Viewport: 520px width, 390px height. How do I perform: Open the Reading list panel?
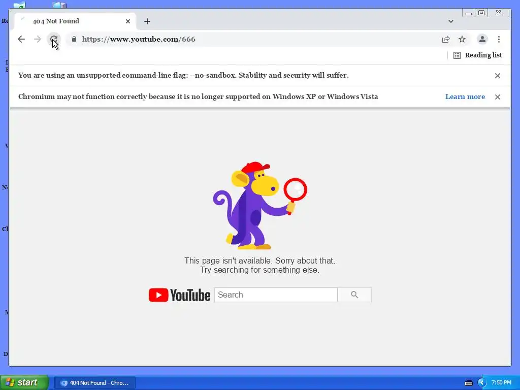click(477, 55)
